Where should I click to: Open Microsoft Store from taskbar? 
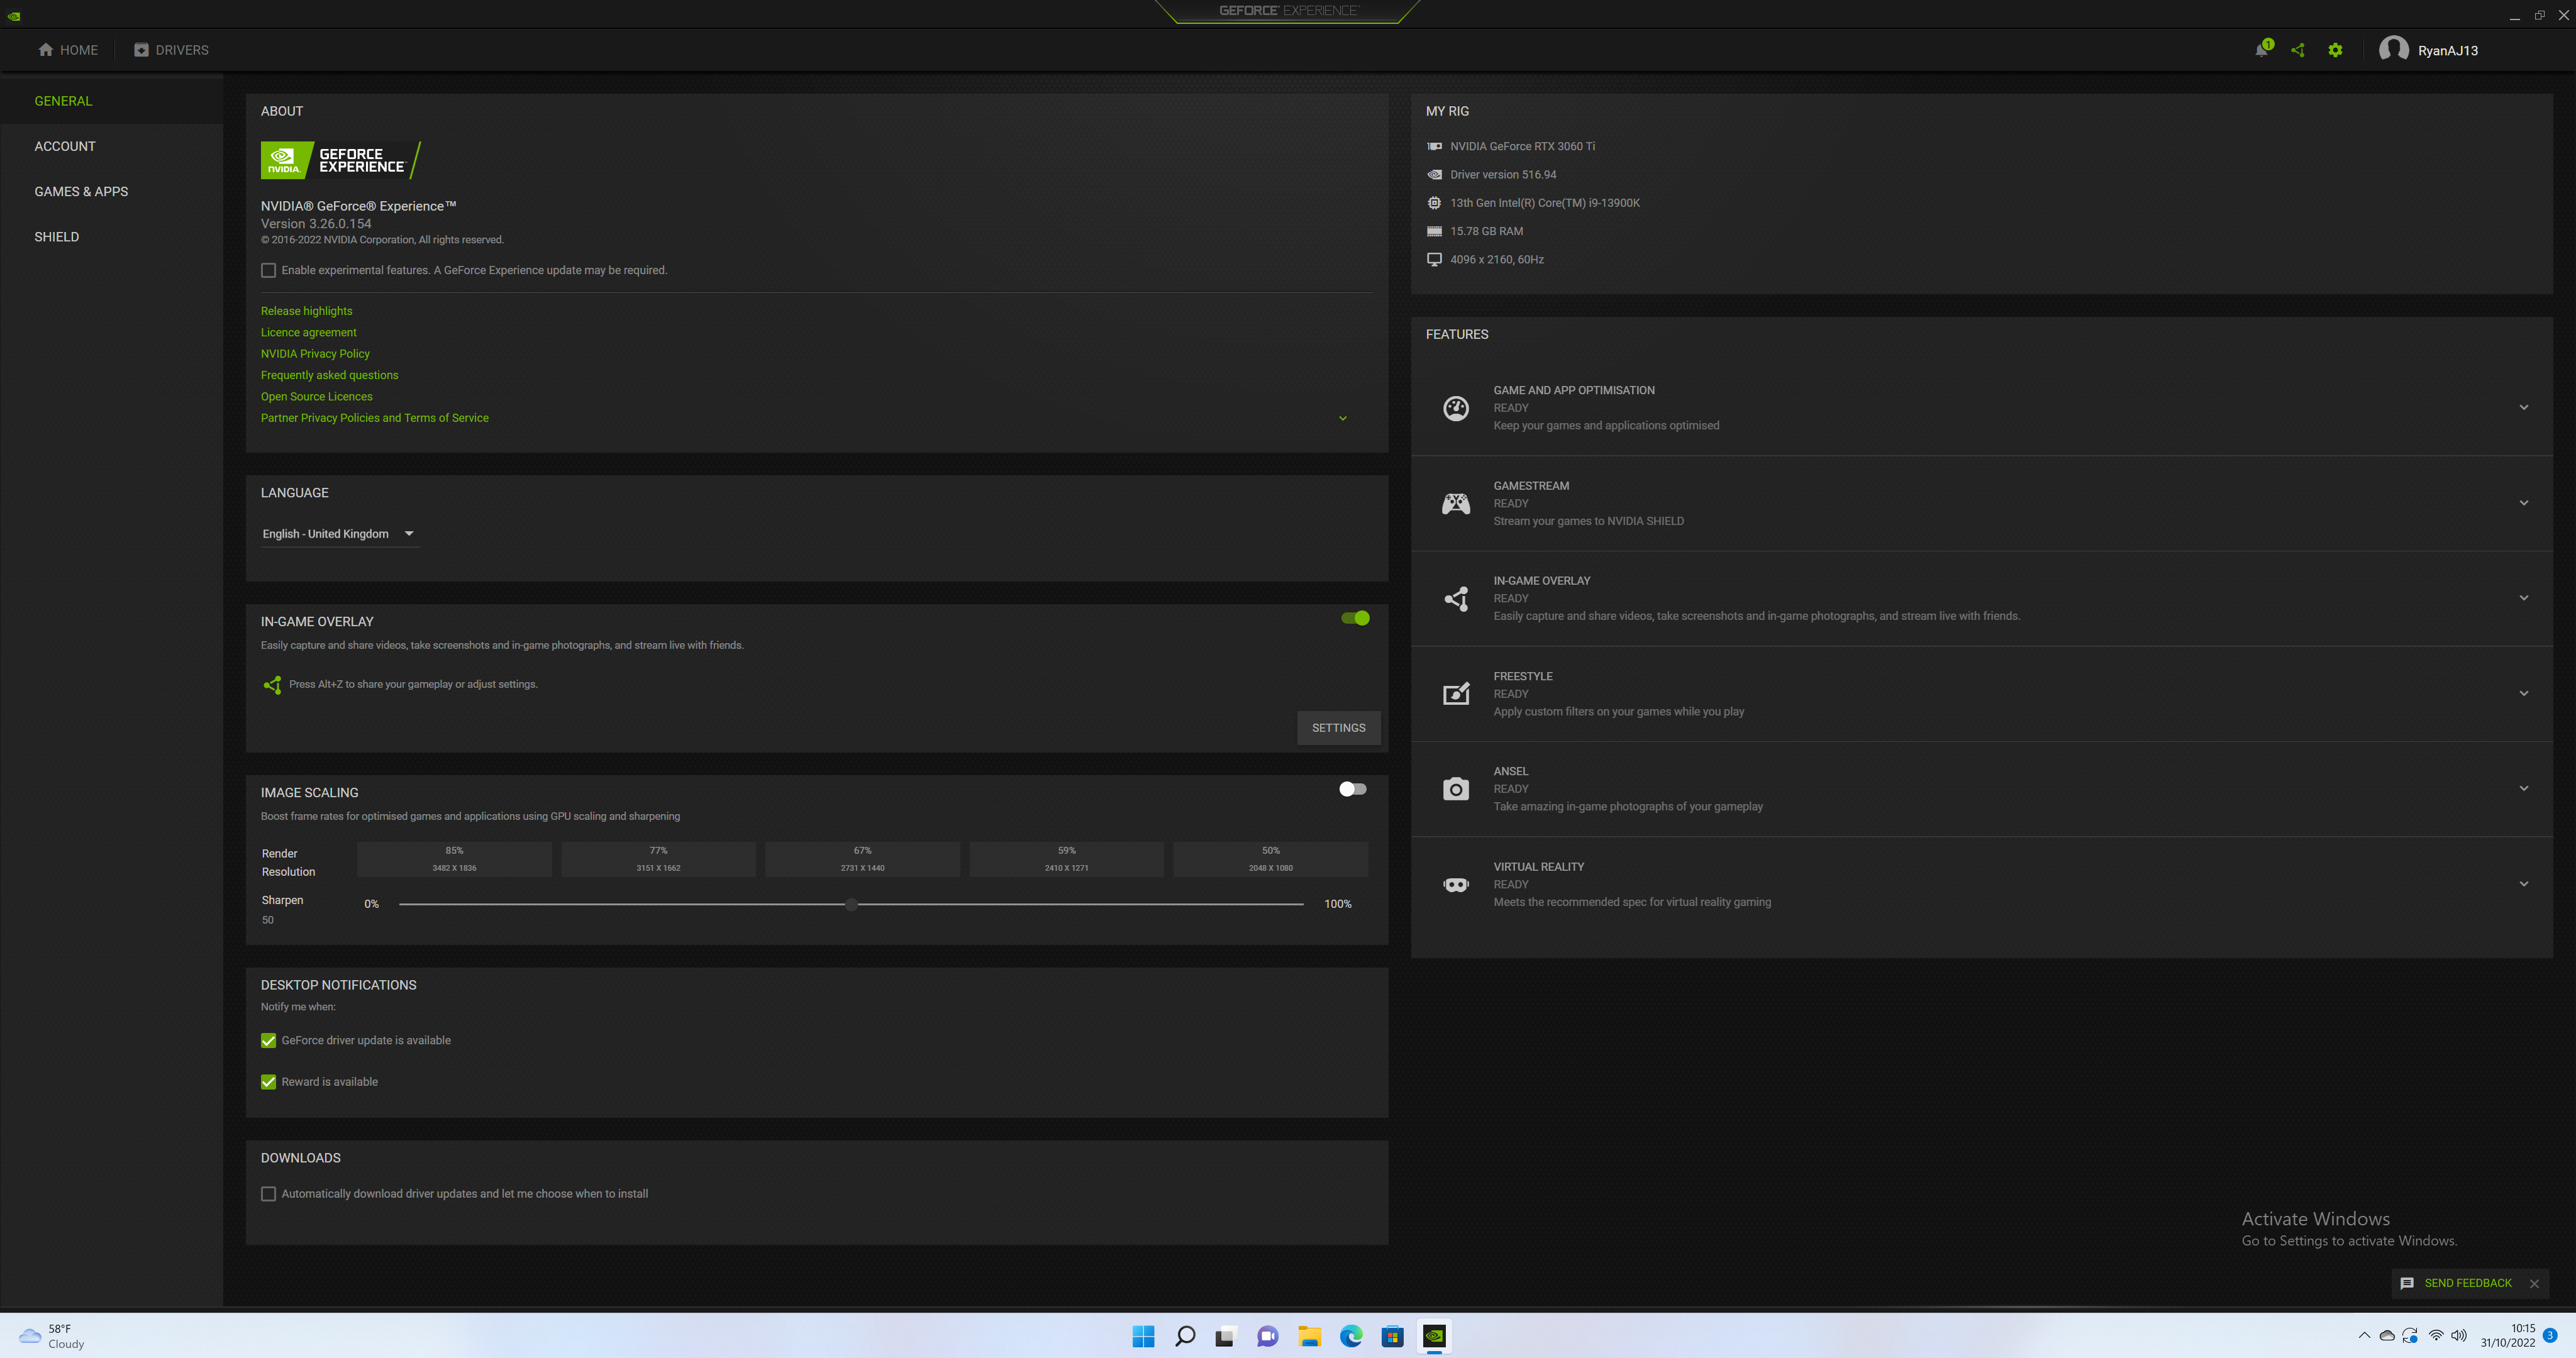[x=1392, y=1336]
